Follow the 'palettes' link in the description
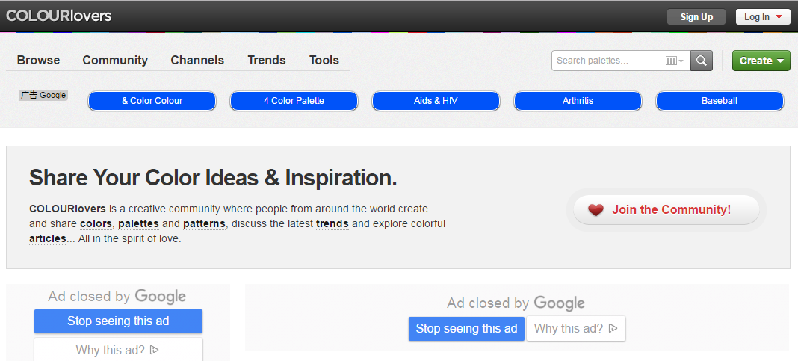The width and height of the screenshot is (798, 361). coord(138,223)
